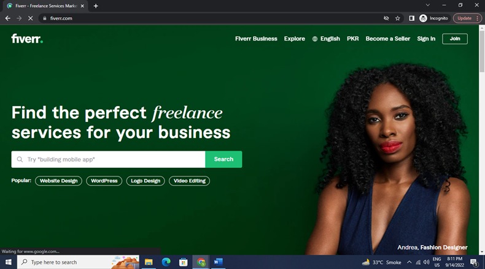Open the English language selector

pos(326,39)
